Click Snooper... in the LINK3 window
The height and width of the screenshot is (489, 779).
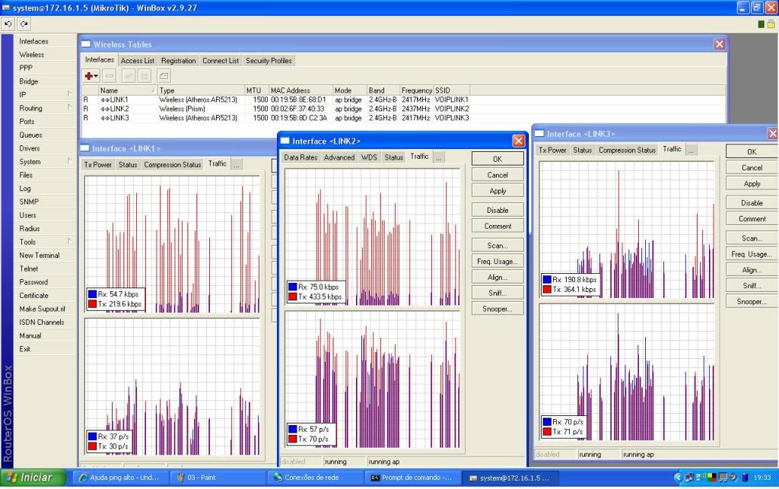[x=752, y=301]
